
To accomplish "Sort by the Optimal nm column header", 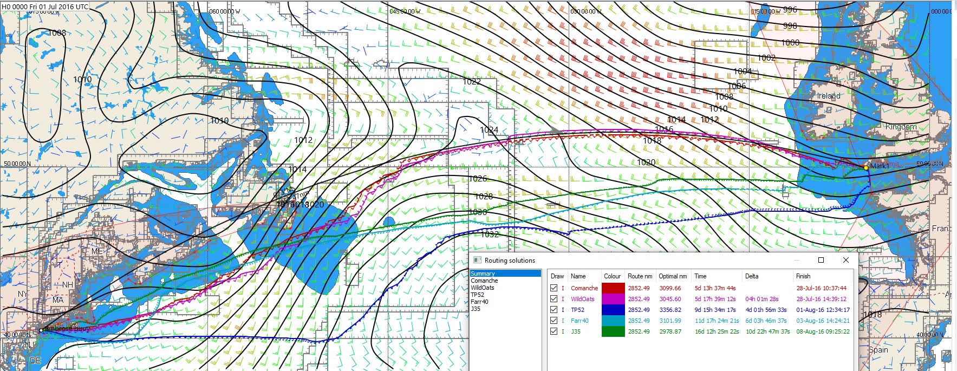I will tap(673, 276).
